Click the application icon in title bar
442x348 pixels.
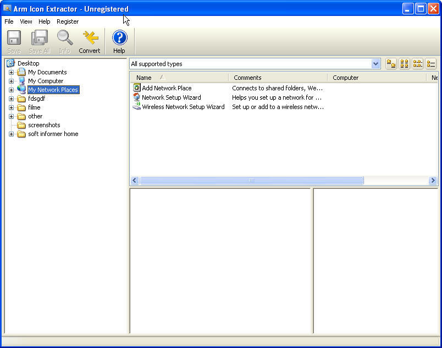(7, 9)
